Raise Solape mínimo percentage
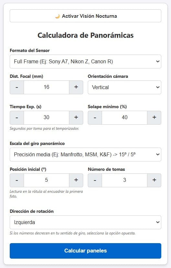The width and height of the screenshot is (171, 268). (x=154, y=118)
